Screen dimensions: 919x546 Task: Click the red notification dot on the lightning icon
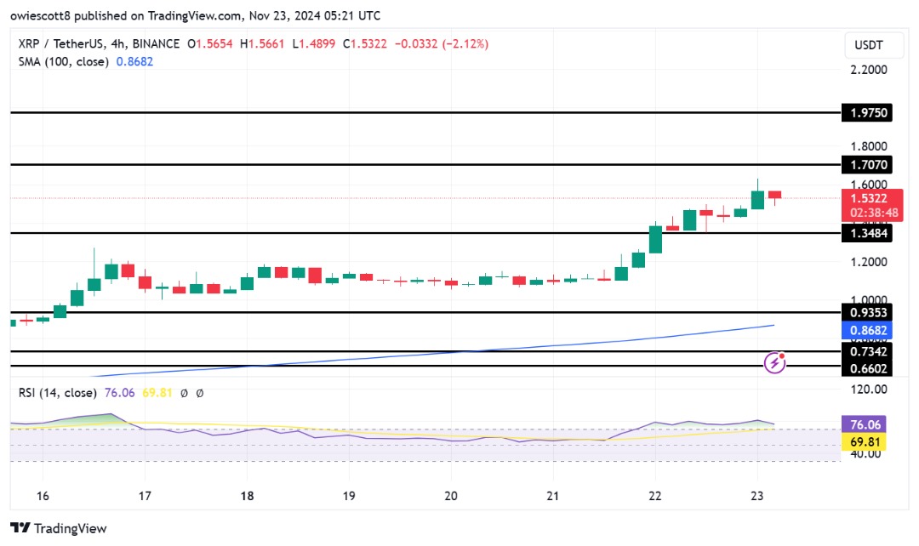tap(781, 357)
